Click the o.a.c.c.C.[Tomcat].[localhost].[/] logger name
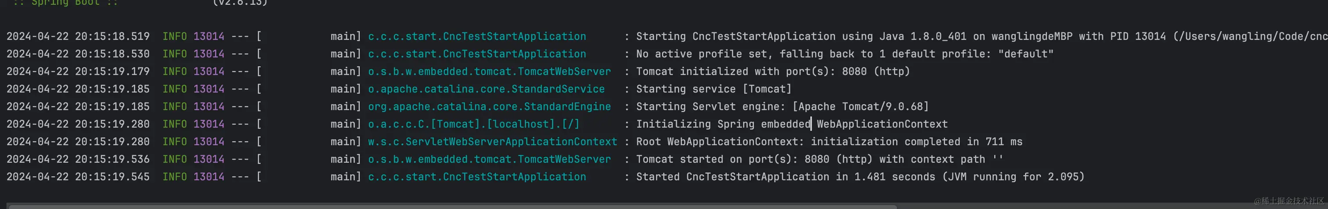 pos(473,124)
